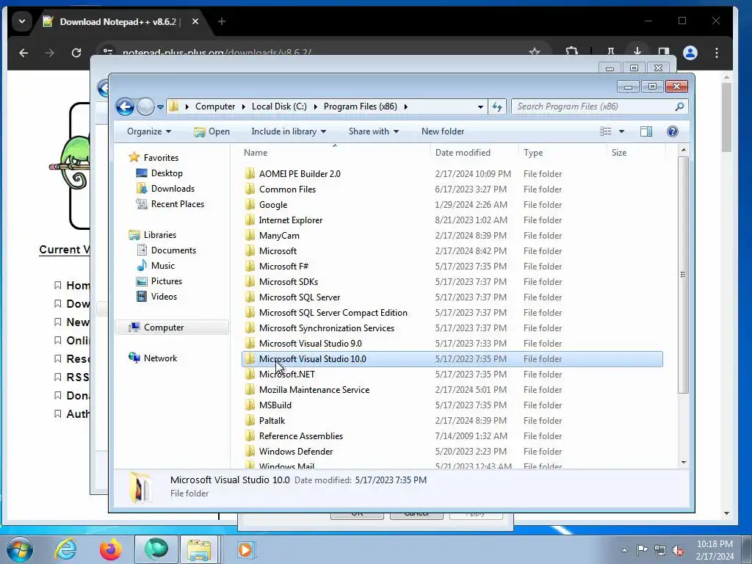
Task: Open media player taskbar icon
Action: pyautogui.click(x=246, y=549)
